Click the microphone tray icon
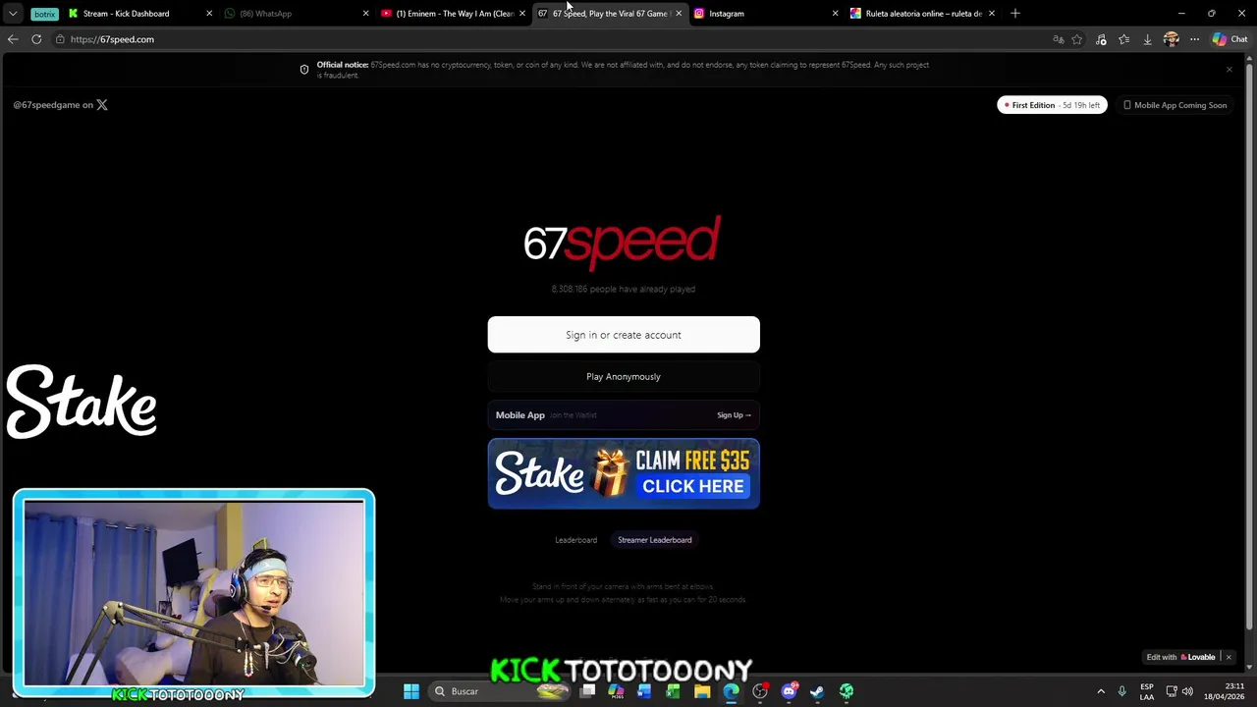 [1121, 691]
